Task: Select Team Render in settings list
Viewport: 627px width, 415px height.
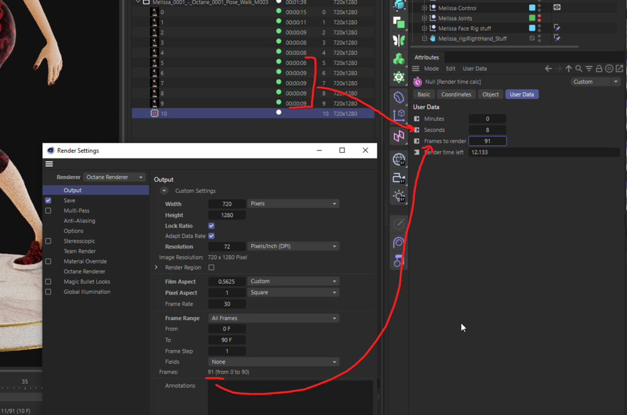Action: pos(80,251)
